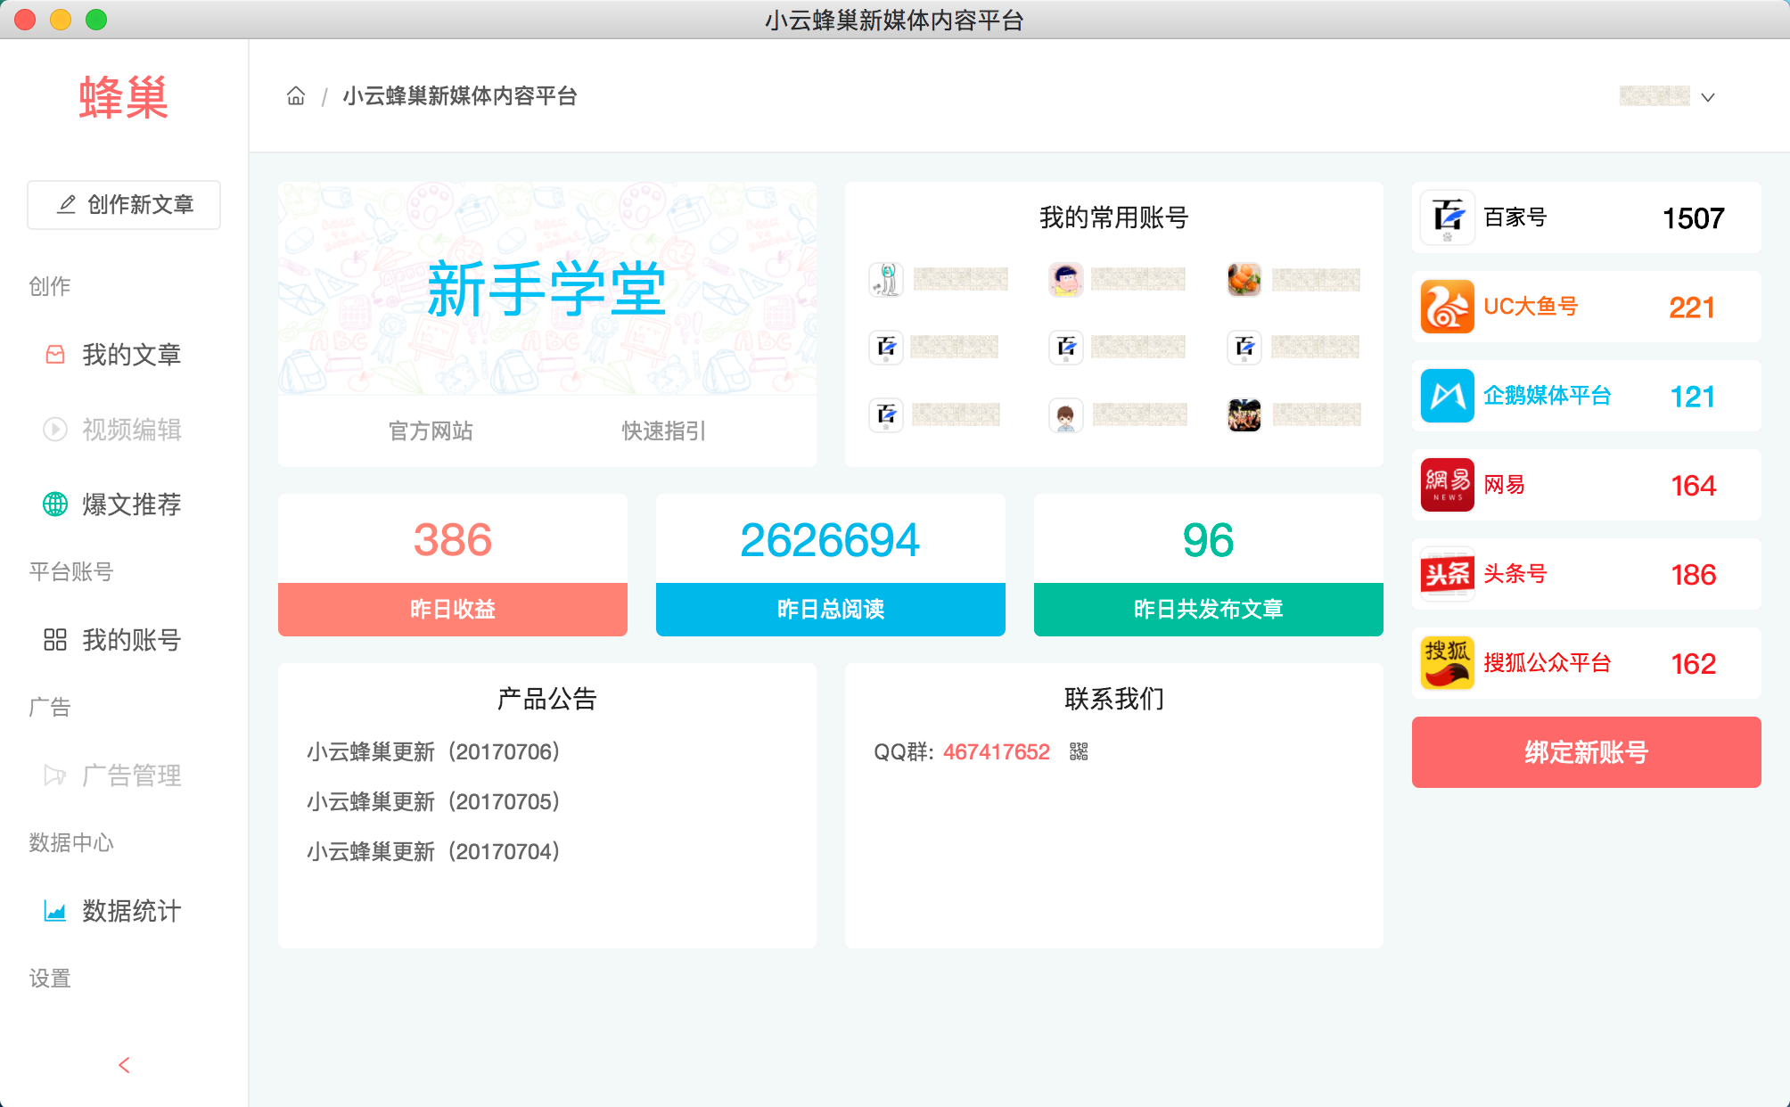Open announcement 小云蜂巢更新（20170706）
The image size is (1790, 1107).
(433, 752)
